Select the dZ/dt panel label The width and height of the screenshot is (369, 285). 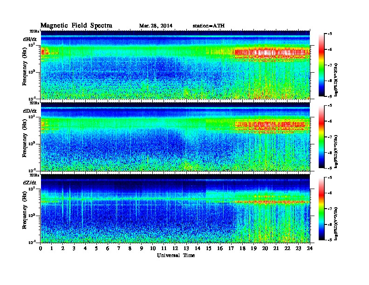[x=30, y=183]
